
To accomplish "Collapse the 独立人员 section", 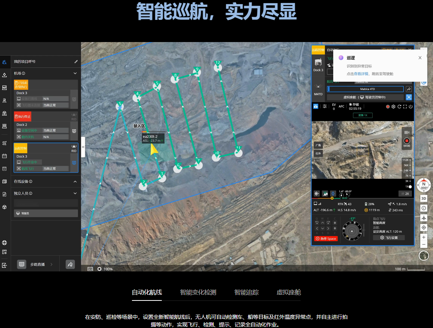I will 75,193.
